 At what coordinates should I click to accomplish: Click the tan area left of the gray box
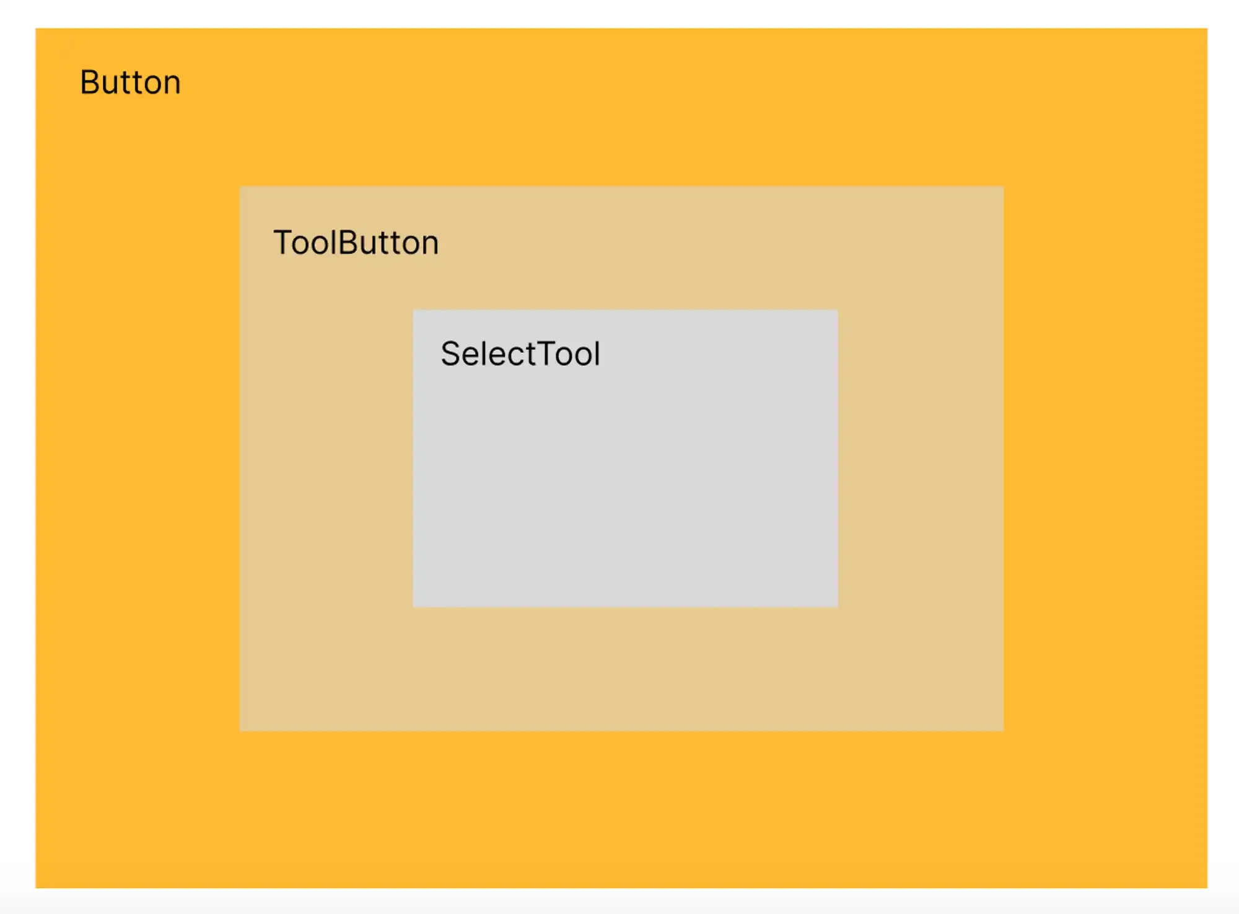tap(326, 459)
